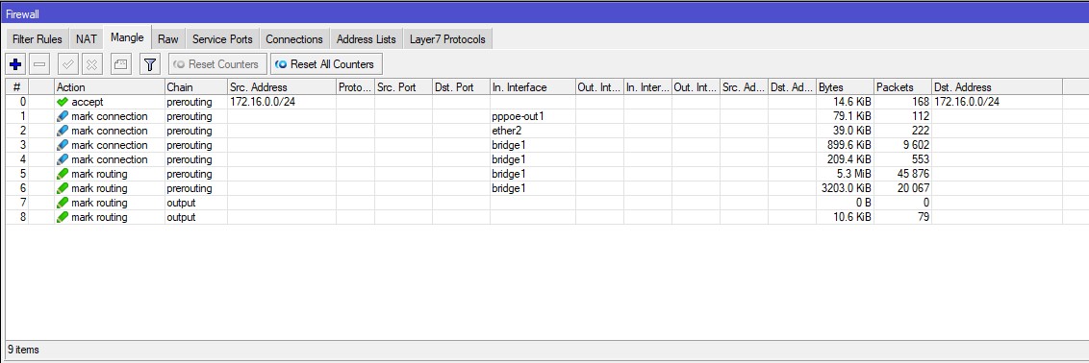This screenshot has height=363, width=1089.
Task: Select the Mangle tab
Action: point(127,38)
